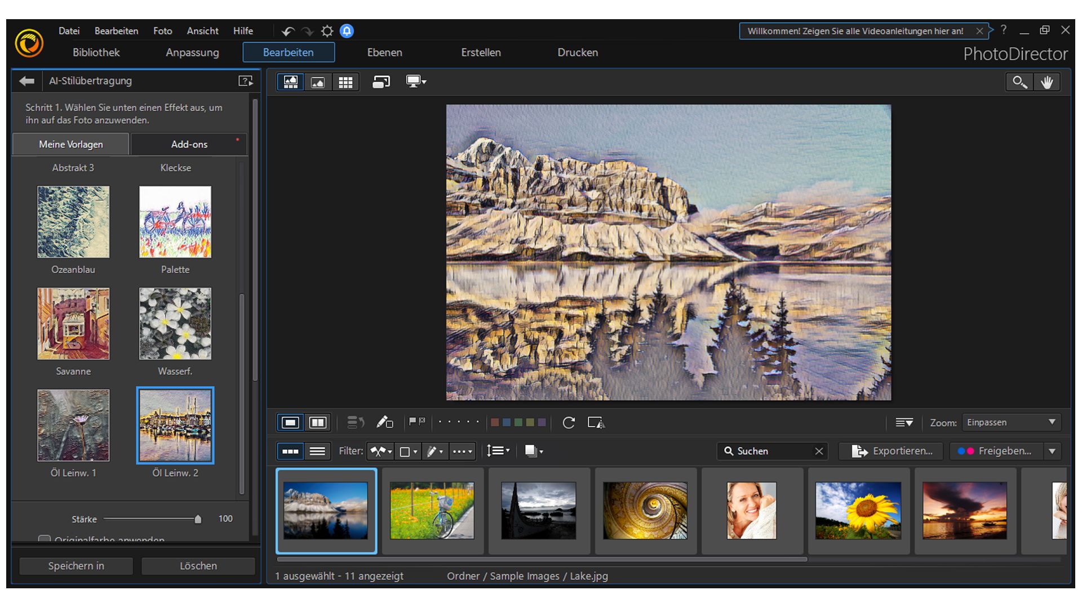Click the reset/reload circular arrow icon
The width and height of the screenshot is (1082, 608).
coord(569,422)
